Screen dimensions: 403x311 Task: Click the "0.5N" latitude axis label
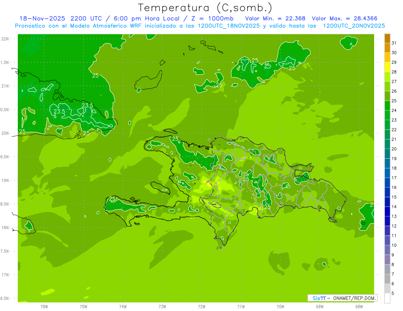[5, 110]
